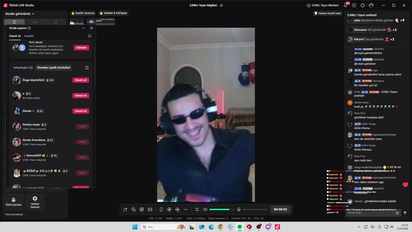Open more options three-dots in control bar
This screenshot has width=412, height=232.
tap(186, 209)
